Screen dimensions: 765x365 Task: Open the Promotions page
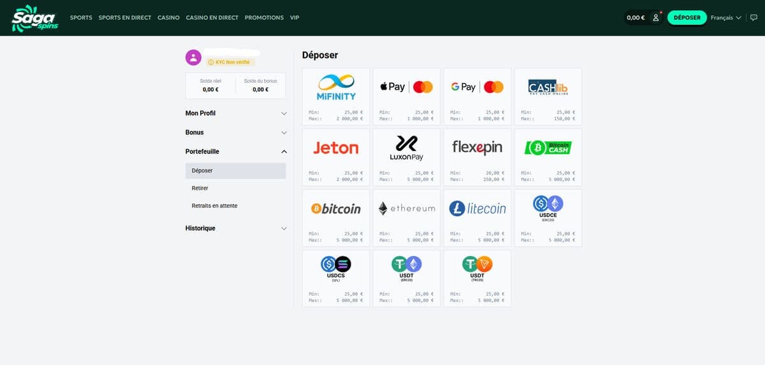pos(264,18)
